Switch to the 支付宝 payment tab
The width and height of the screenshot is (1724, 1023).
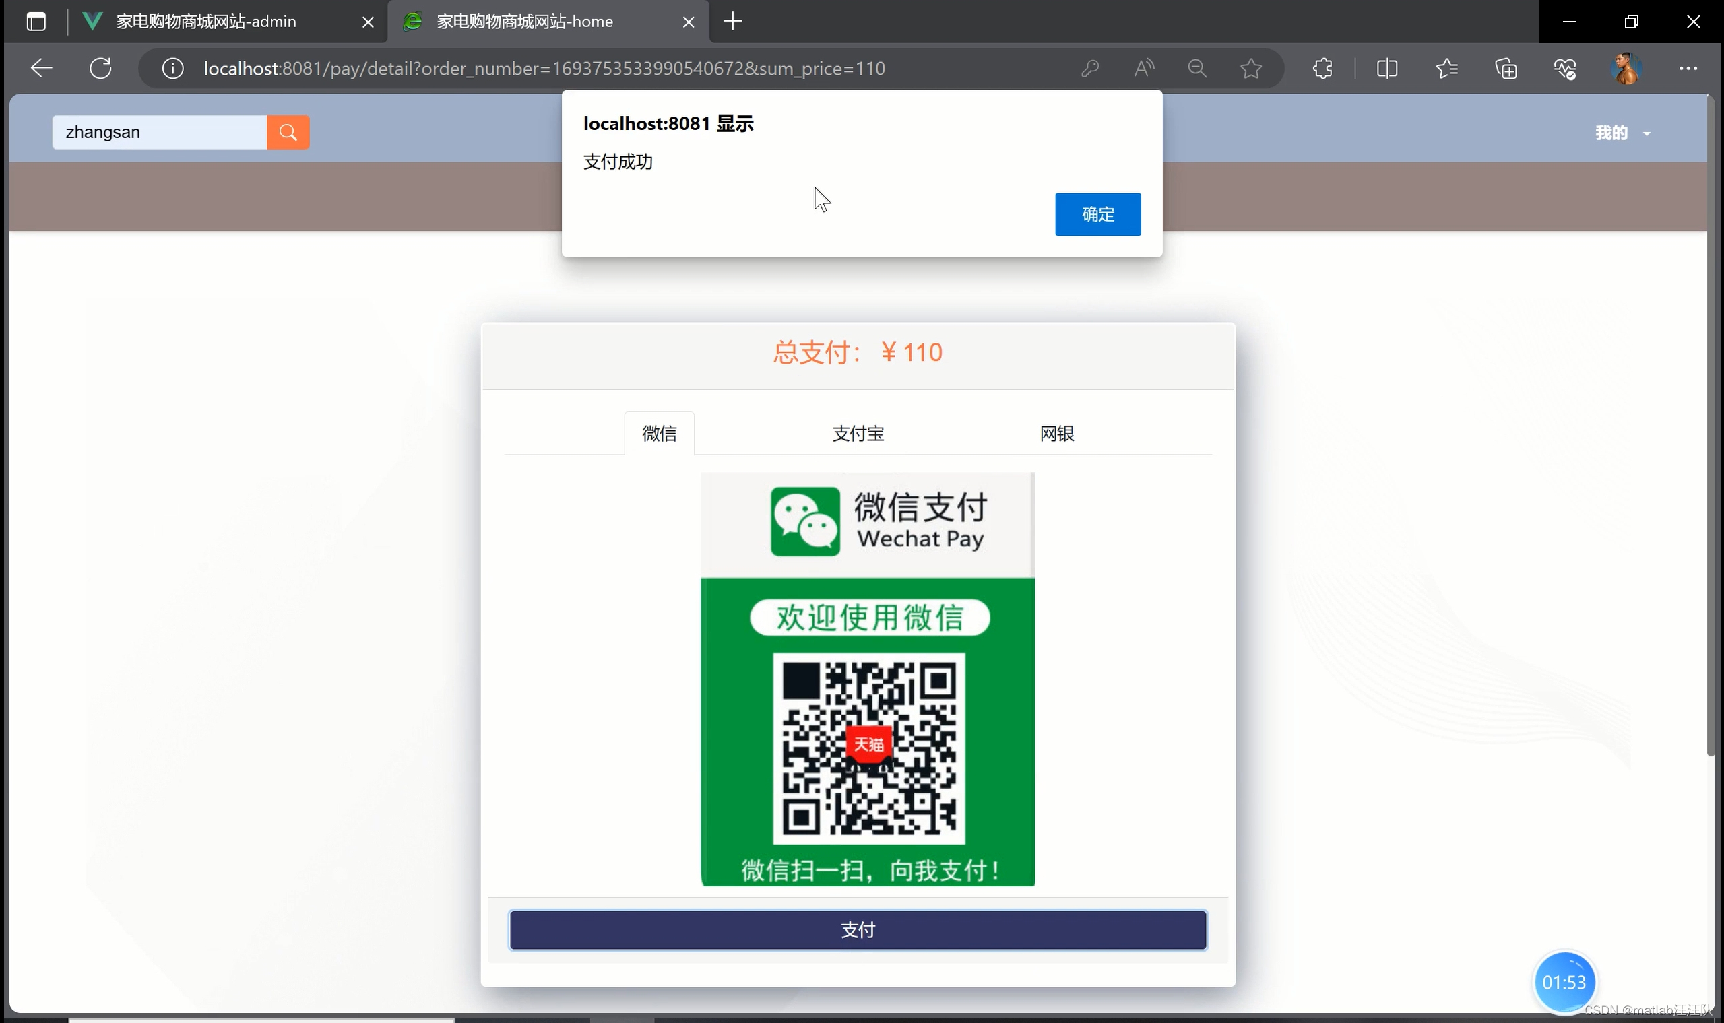tap(858, 434)
